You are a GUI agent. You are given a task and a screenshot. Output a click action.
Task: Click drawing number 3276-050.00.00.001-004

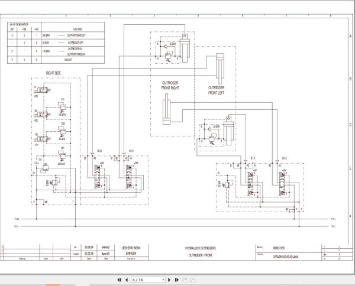coord(286,257)
